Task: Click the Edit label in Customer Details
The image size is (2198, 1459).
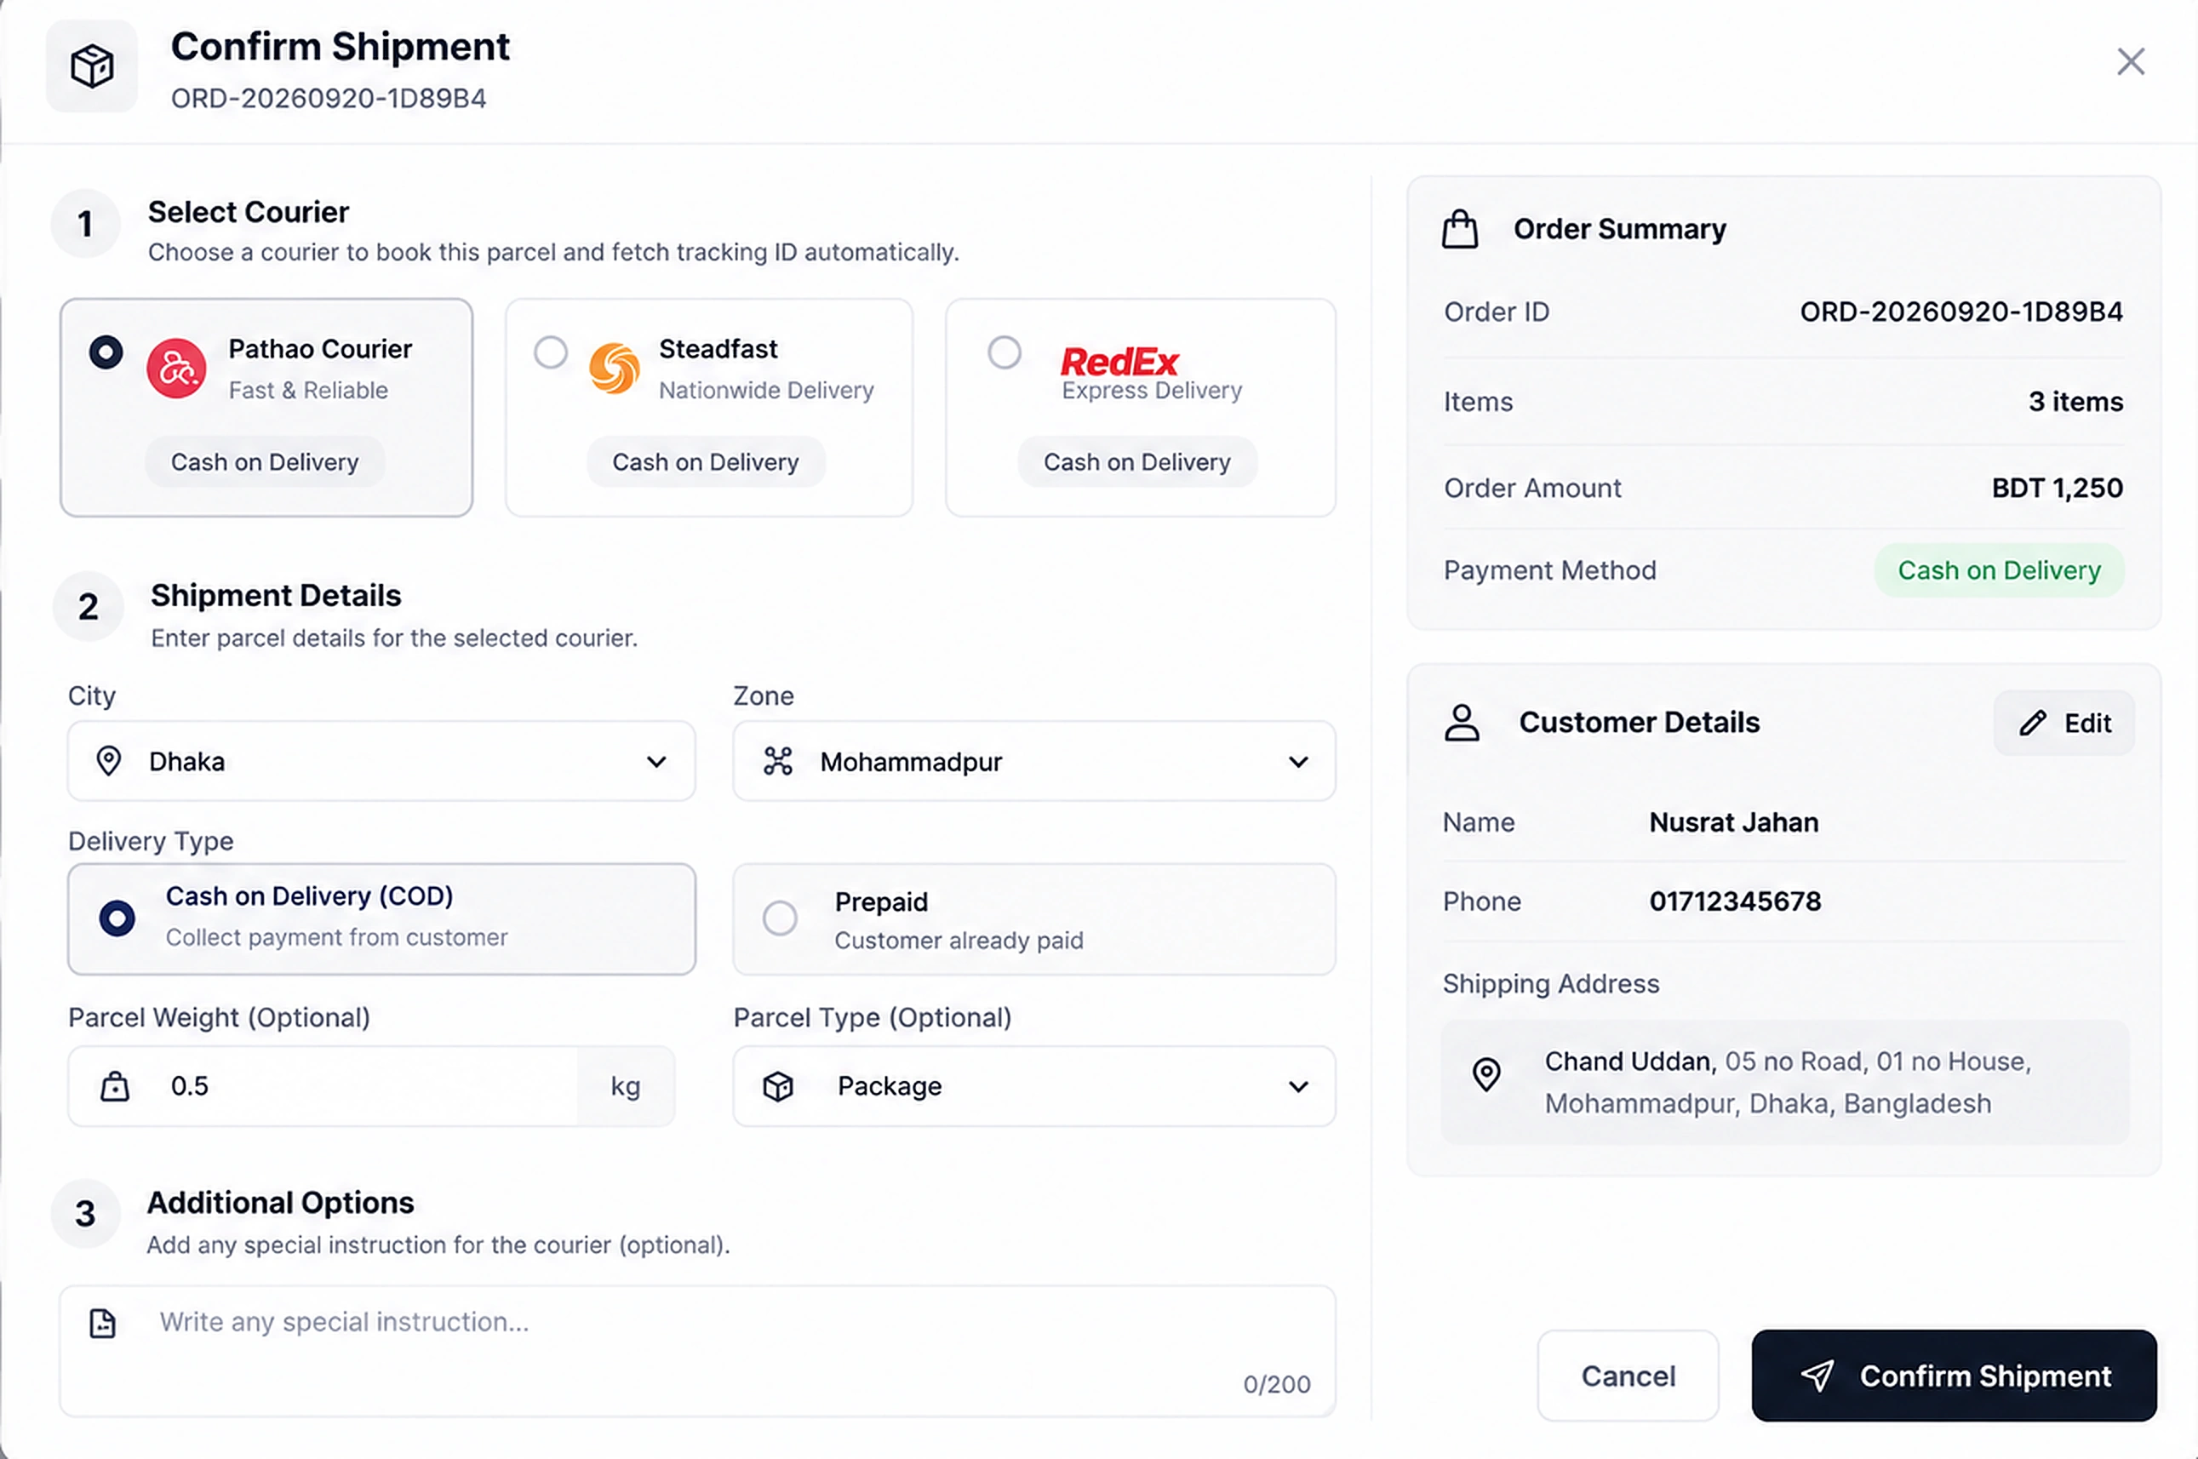Action: [2087, 723]
